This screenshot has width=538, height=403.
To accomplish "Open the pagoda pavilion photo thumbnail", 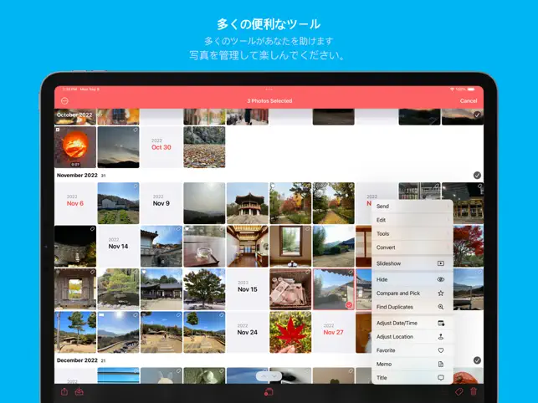I will point(248,203).
